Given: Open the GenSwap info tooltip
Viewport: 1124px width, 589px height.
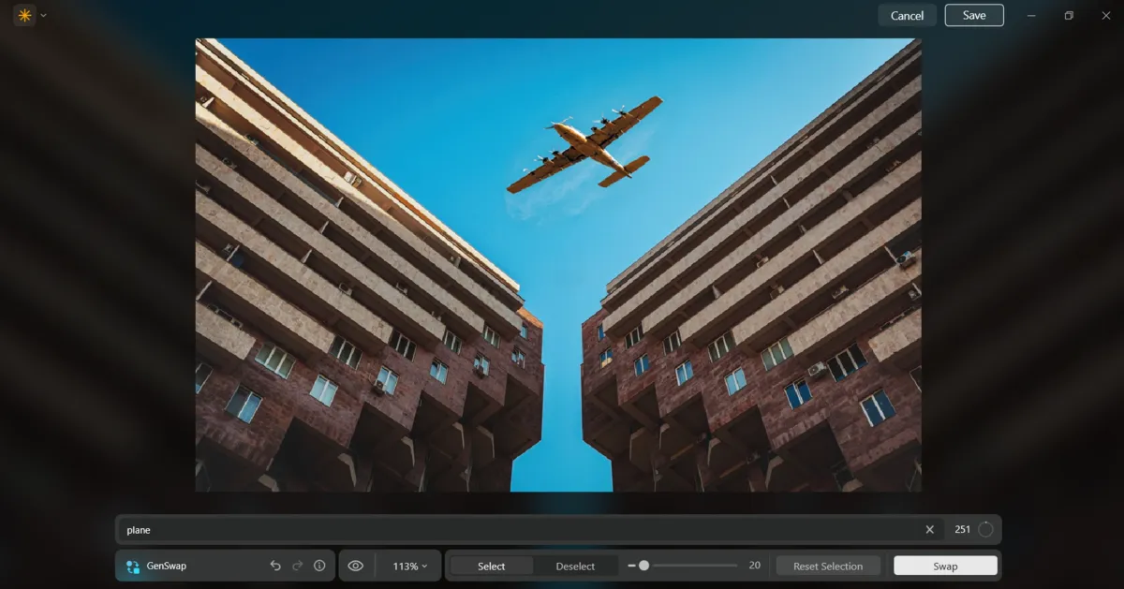Looking at the screenshot, I should 319,566.
